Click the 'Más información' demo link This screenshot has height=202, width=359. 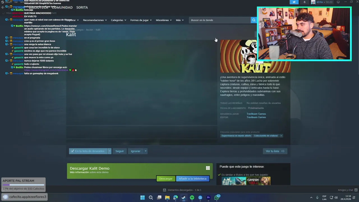click(x=79, y=172)
